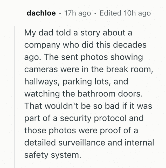Open the dachloe user profile
Viewport: 166px width, 168px height.
coord(41,13)
